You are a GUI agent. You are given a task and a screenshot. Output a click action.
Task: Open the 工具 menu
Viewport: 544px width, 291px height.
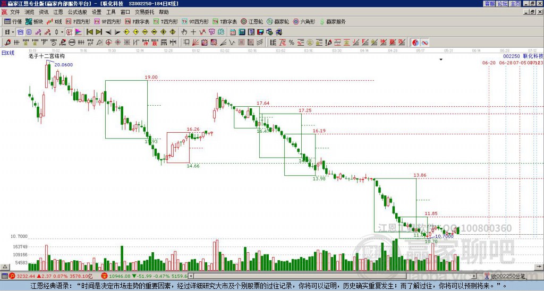pos(110,12)
